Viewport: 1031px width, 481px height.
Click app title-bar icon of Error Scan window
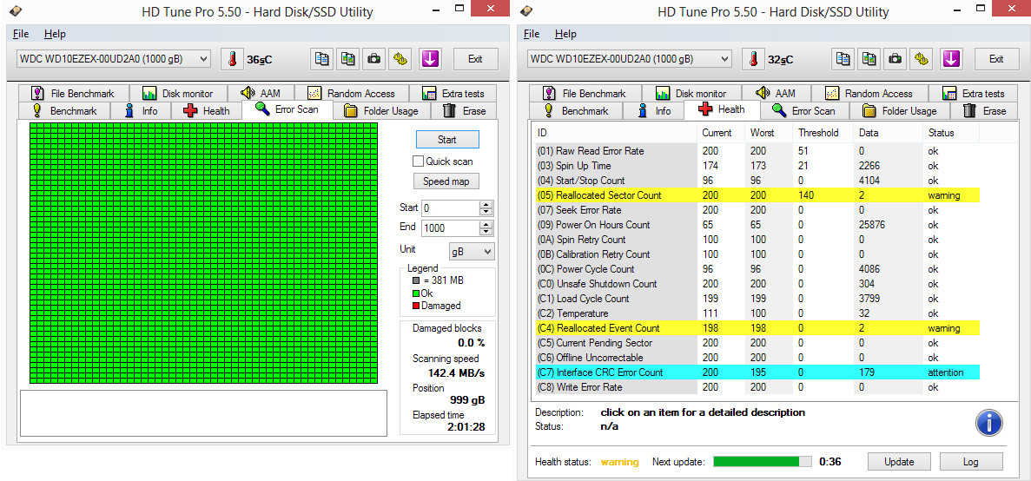16,11
